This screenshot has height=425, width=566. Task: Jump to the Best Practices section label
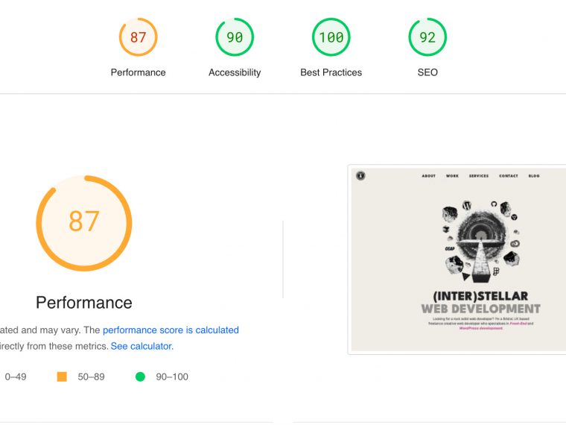tap(331, 72)
